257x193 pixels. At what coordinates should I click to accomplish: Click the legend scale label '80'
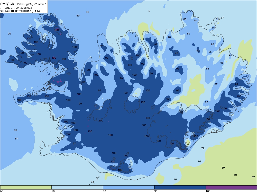point(104,191)
